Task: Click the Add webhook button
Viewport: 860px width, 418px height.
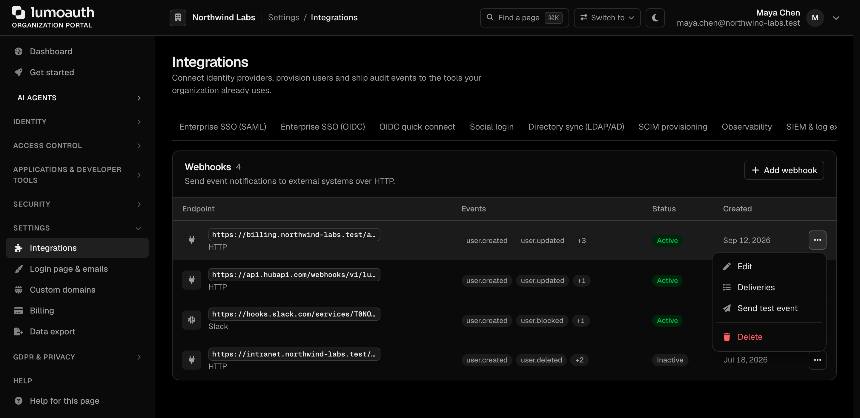Action: 784,170
